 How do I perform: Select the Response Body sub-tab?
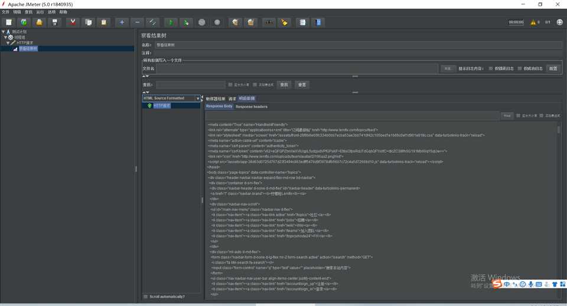[220, 107]
